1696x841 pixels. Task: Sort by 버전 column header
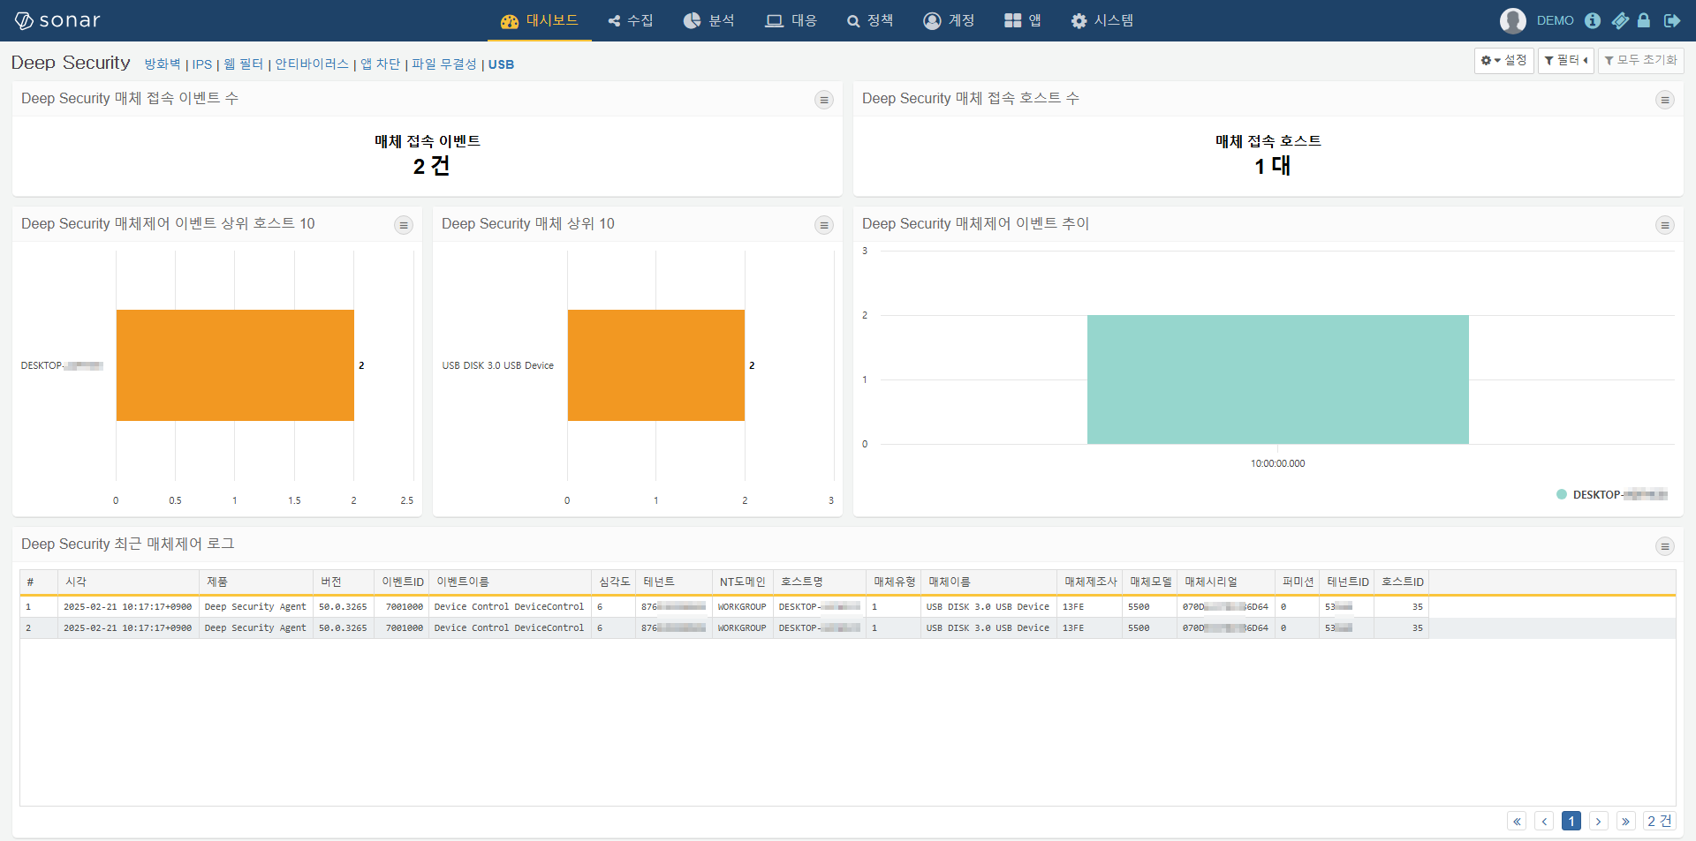(344, 582)
